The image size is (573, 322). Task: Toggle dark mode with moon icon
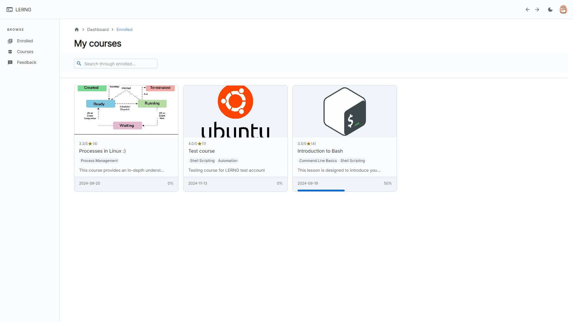pyautogui.click(x=550, y=10)
